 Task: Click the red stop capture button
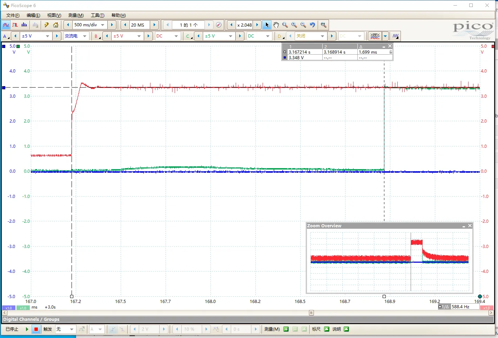click(x=36, y=329)
